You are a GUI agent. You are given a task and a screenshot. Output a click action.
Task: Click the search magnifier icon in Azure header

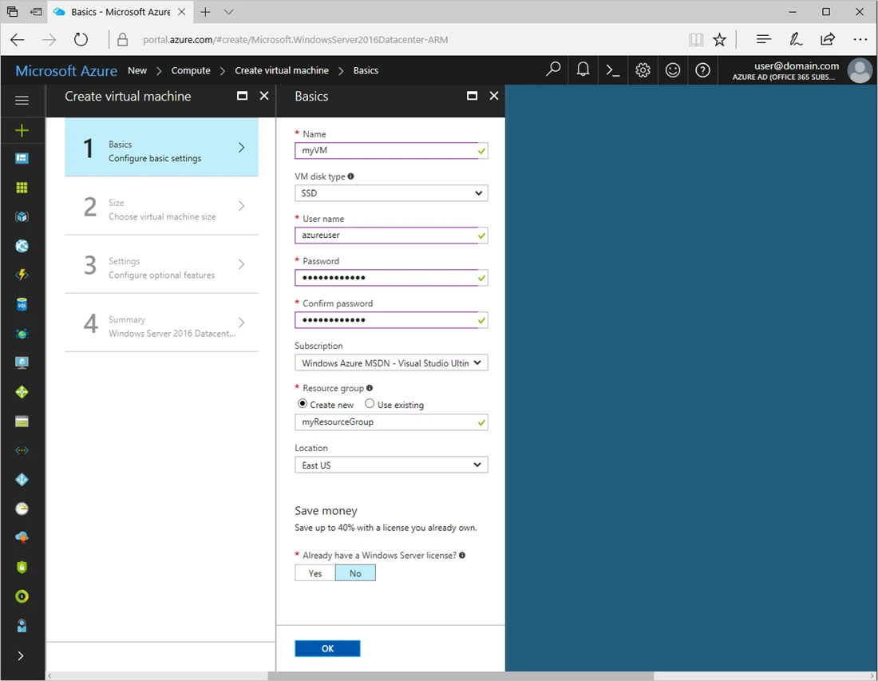click(x=553, y=70)
